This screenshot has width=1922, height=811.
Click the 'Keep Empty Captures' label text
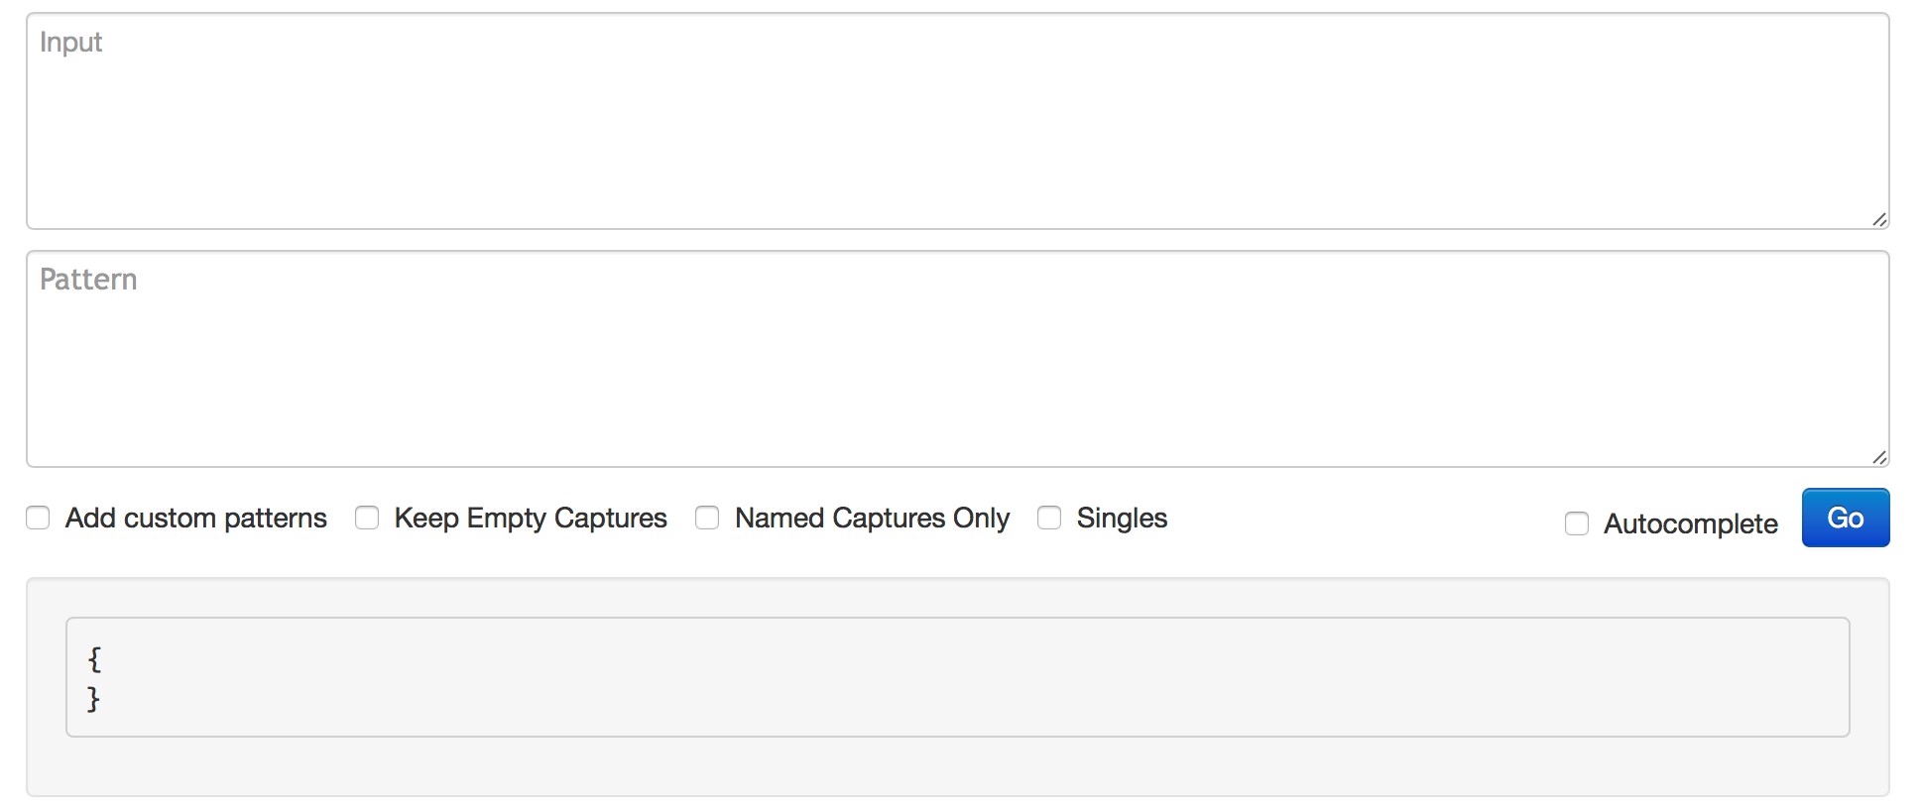[x=531, y=518]
